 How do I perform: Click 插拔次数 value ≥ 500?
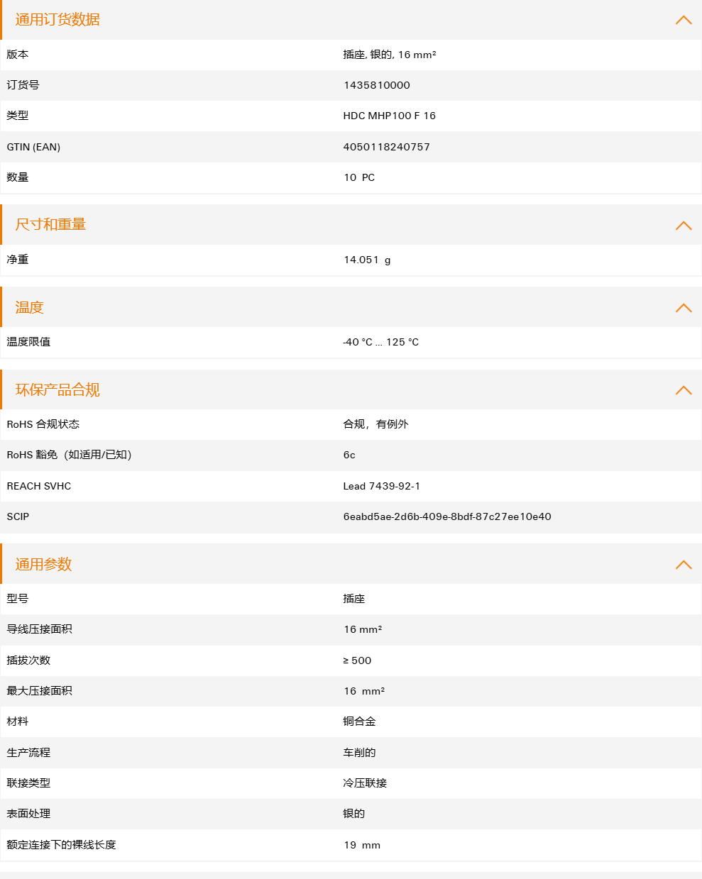pyautogui.click(x=358, y=660)
